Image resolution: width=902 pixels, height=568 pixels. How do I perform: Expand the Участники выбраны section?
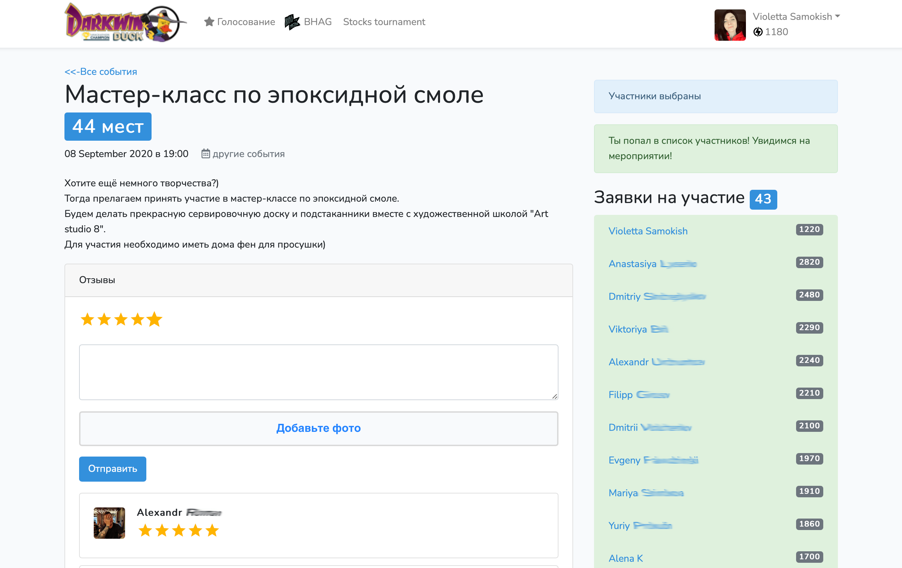[654, 96]
